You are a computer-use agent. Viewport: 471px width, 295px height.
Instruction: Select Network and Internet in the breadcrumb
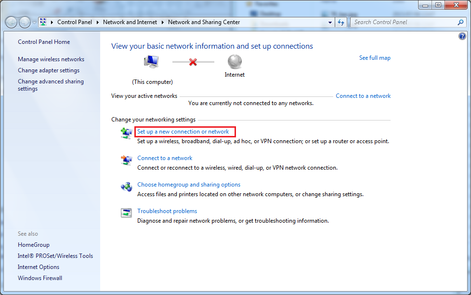click(x=130, y=22)
